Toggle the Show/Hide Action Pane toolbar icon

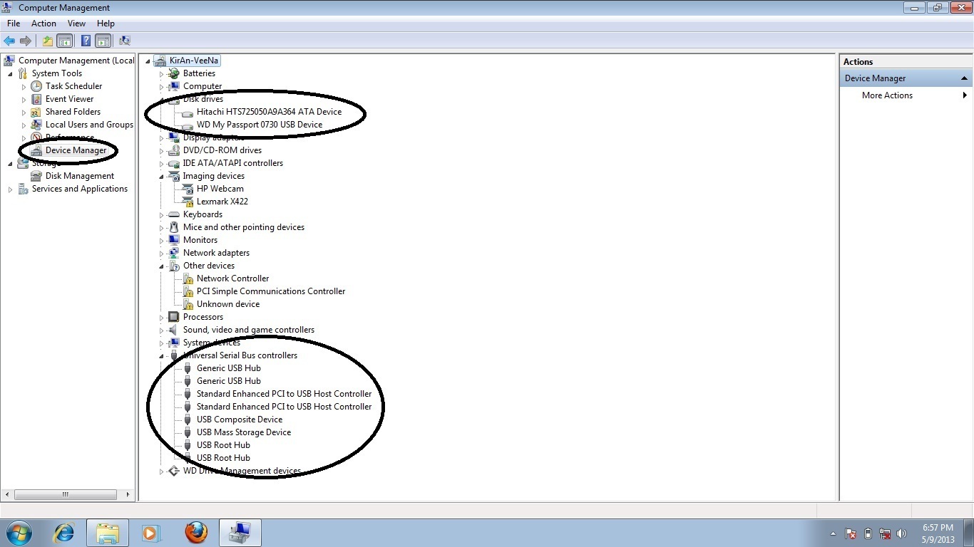click(x=103, y=41)
